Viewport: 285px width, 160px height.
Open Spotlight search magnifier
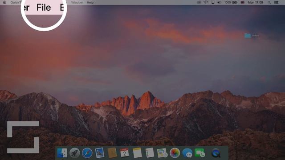point(269,2)
